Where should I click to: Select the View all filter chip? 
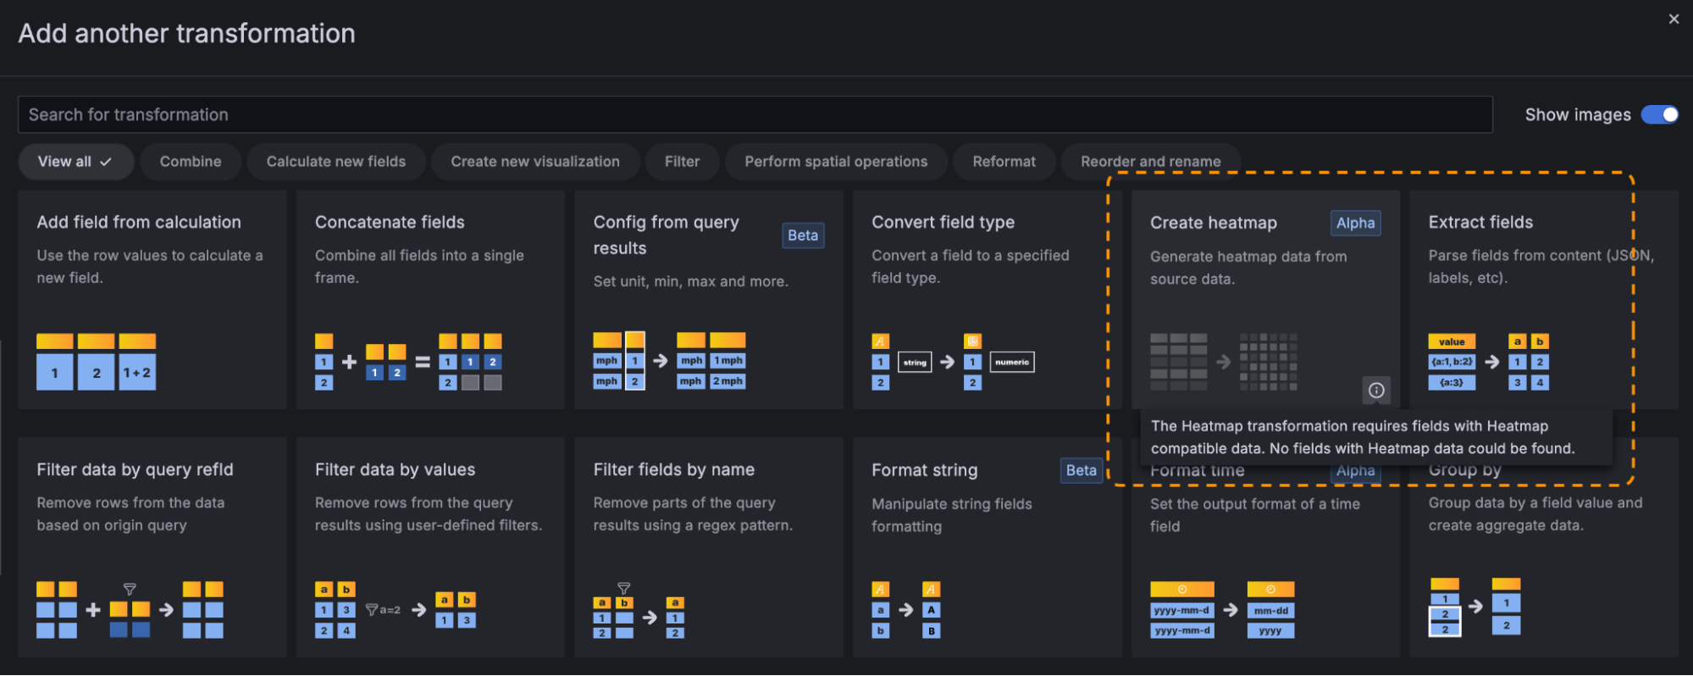coord(75,162)
